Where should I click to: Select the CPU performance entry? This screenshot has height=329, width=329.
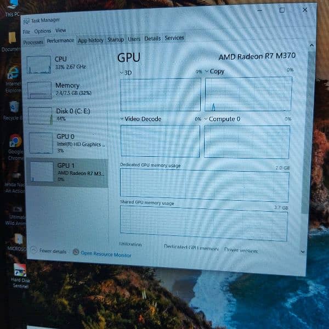[x=67, y=64]
